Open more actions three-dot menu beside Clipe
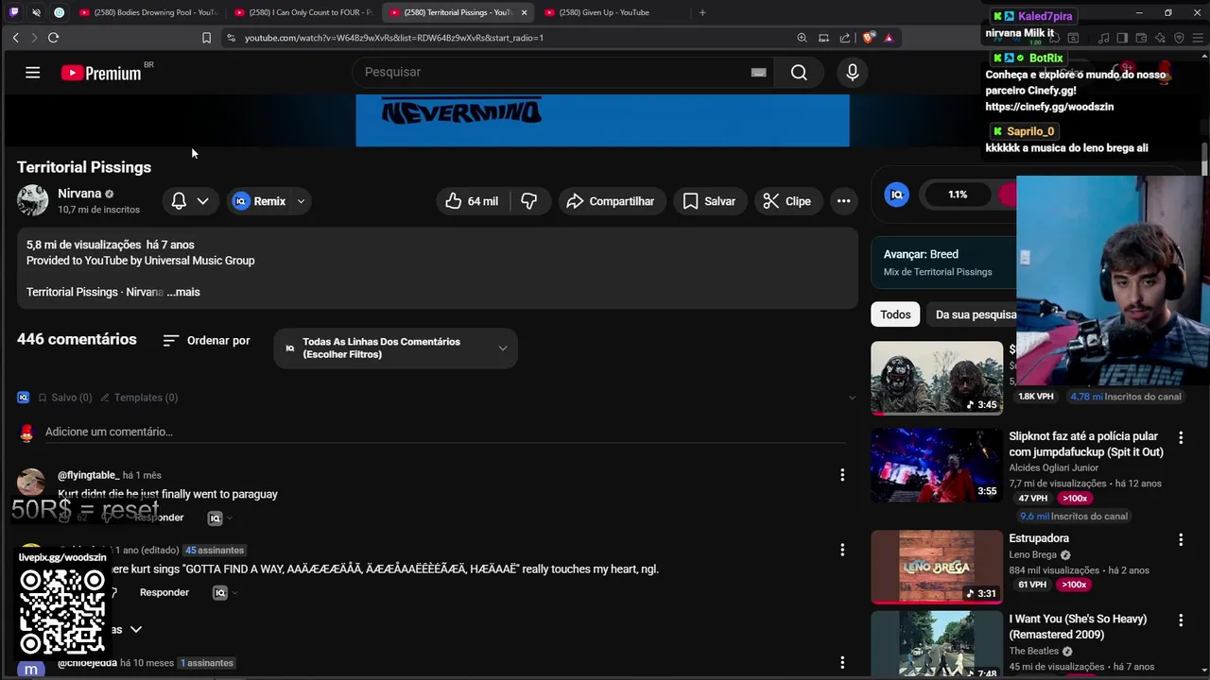The height and width of the screenshot is (680, 1210). 843,201
